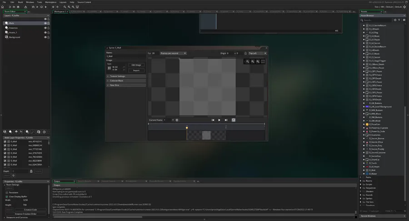Viewport: 409px width, 221px height.
Task: Open the Build menu
Action: pos(20,2)
